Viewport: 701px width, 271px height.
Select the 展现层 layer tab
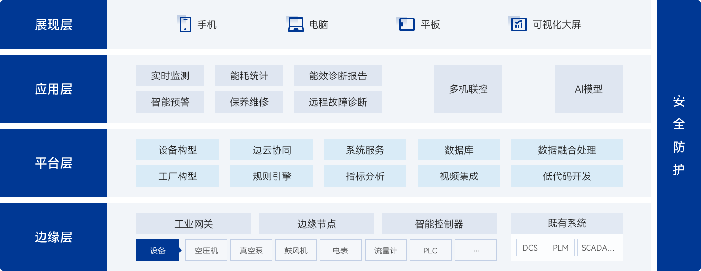point(54,25)
